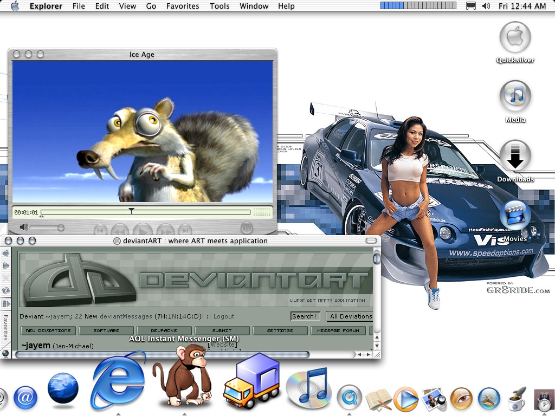Launch the orange play-button Dock icon
This screenshot has height=416, width=555.
(x=406, y=398)
